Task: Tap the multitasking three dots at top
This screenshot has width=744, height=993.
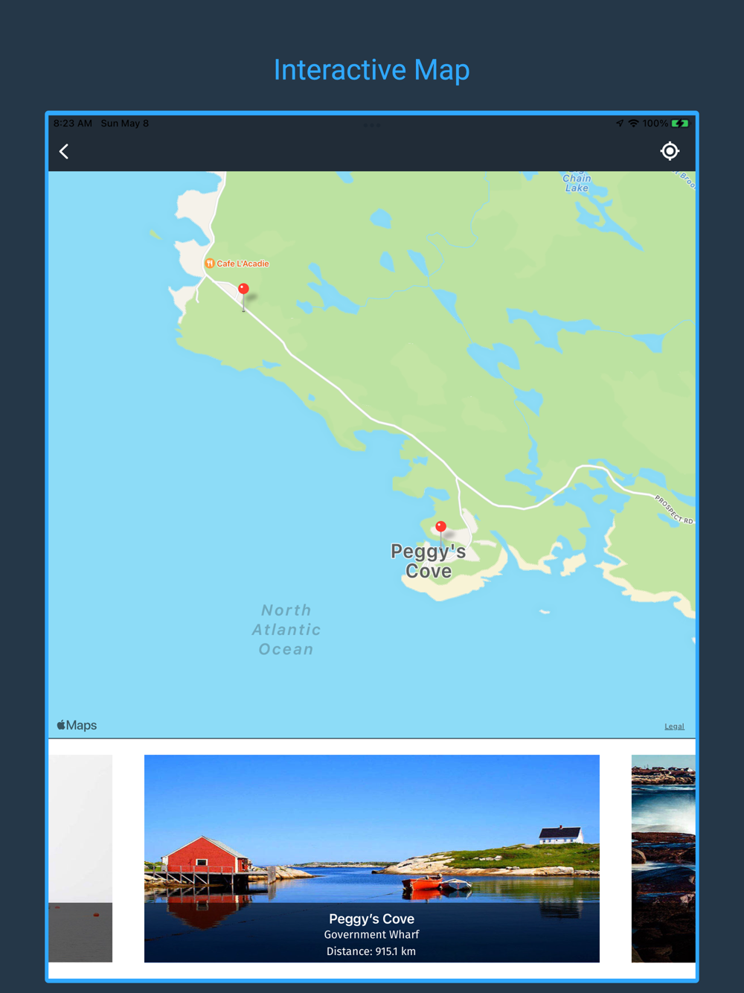Action: pos(372,124)
